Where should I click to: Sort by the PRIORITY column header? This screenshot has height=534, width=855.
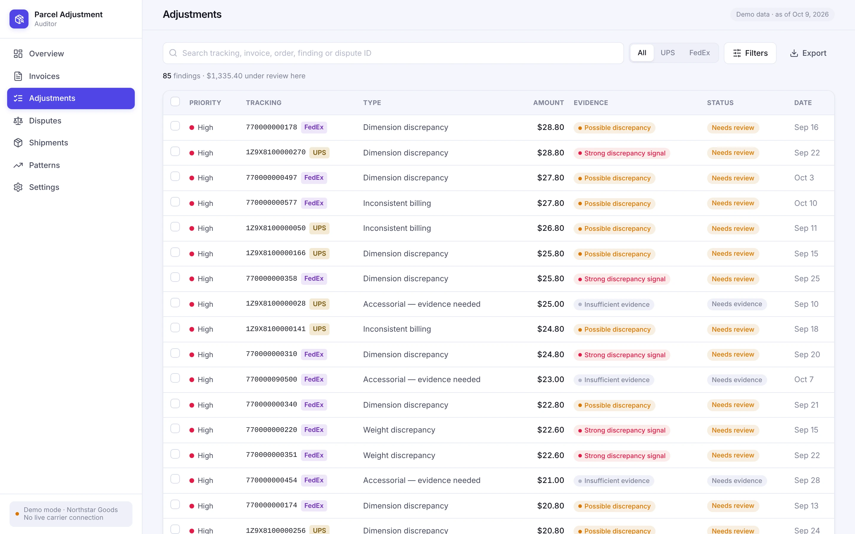(205, 103)
